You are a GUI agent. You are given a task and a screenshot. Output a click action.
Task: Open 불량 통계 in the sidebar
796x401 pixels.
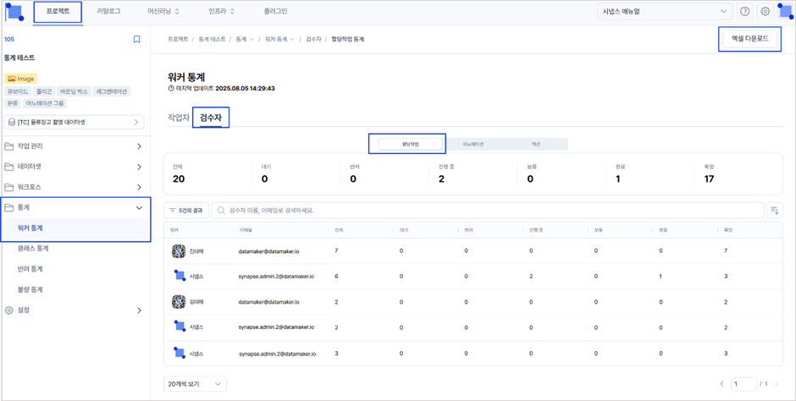coord(30,290)
